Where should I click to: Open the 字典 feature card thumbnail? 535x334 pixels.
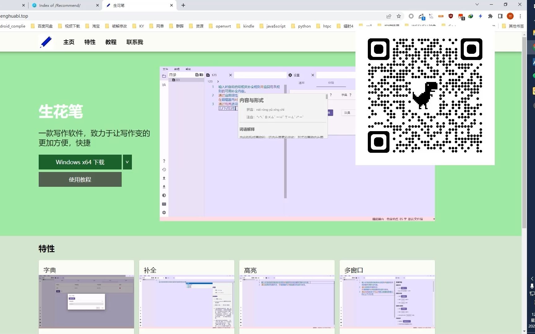click(x=86, y=302)
